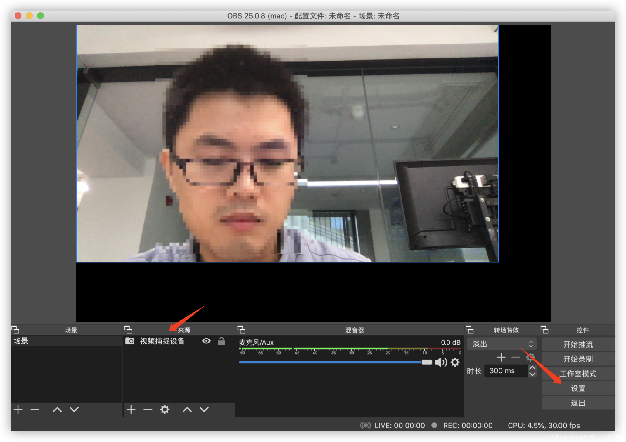The image size is (626, 442).
Task: Open 设置 settings button
Action: pos(578,388)
